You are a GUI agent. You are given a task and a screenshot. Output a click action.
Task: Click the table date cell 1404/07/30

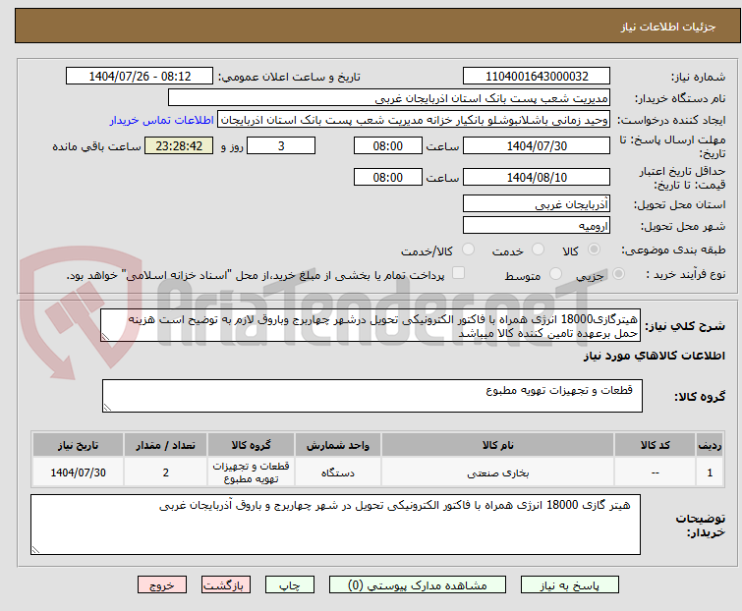[78, 472]
